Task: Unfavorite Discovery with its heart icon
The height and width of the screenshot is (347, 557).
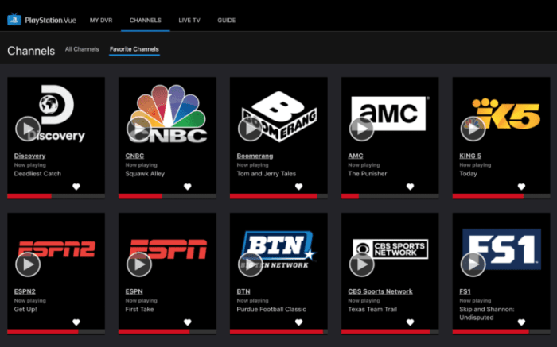Action: (76, 187)
